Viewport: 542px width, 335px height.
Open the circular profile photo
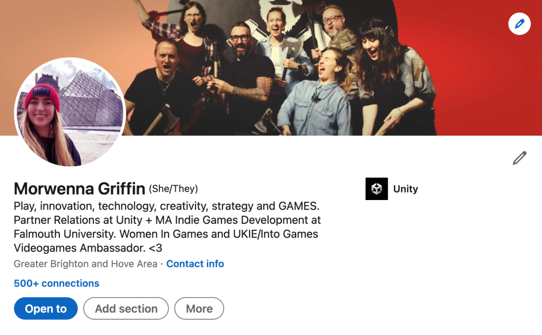69,112
